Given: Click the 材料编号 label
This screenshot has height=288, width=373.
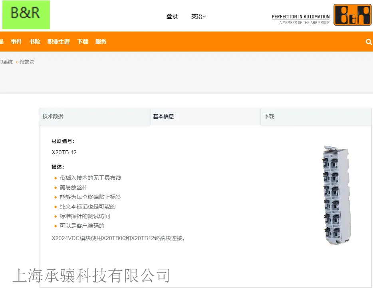Looking at the screenshot, I should point(63,141).
